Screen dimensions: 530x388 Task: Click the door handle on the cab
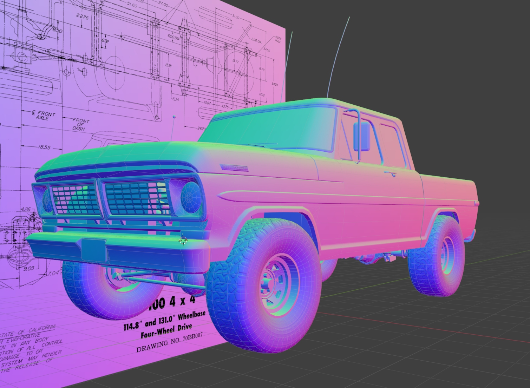[389, 173]
